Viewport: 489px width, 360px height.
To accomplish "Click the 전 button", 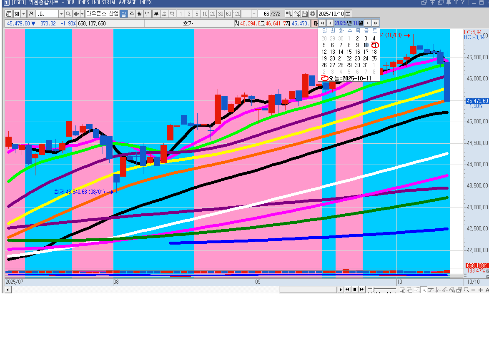I will click(x=31, y=14).
